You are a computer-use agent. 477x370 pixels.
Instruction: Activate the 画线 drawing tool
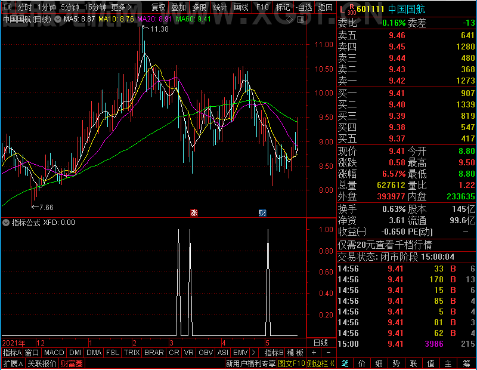[241, 7]
